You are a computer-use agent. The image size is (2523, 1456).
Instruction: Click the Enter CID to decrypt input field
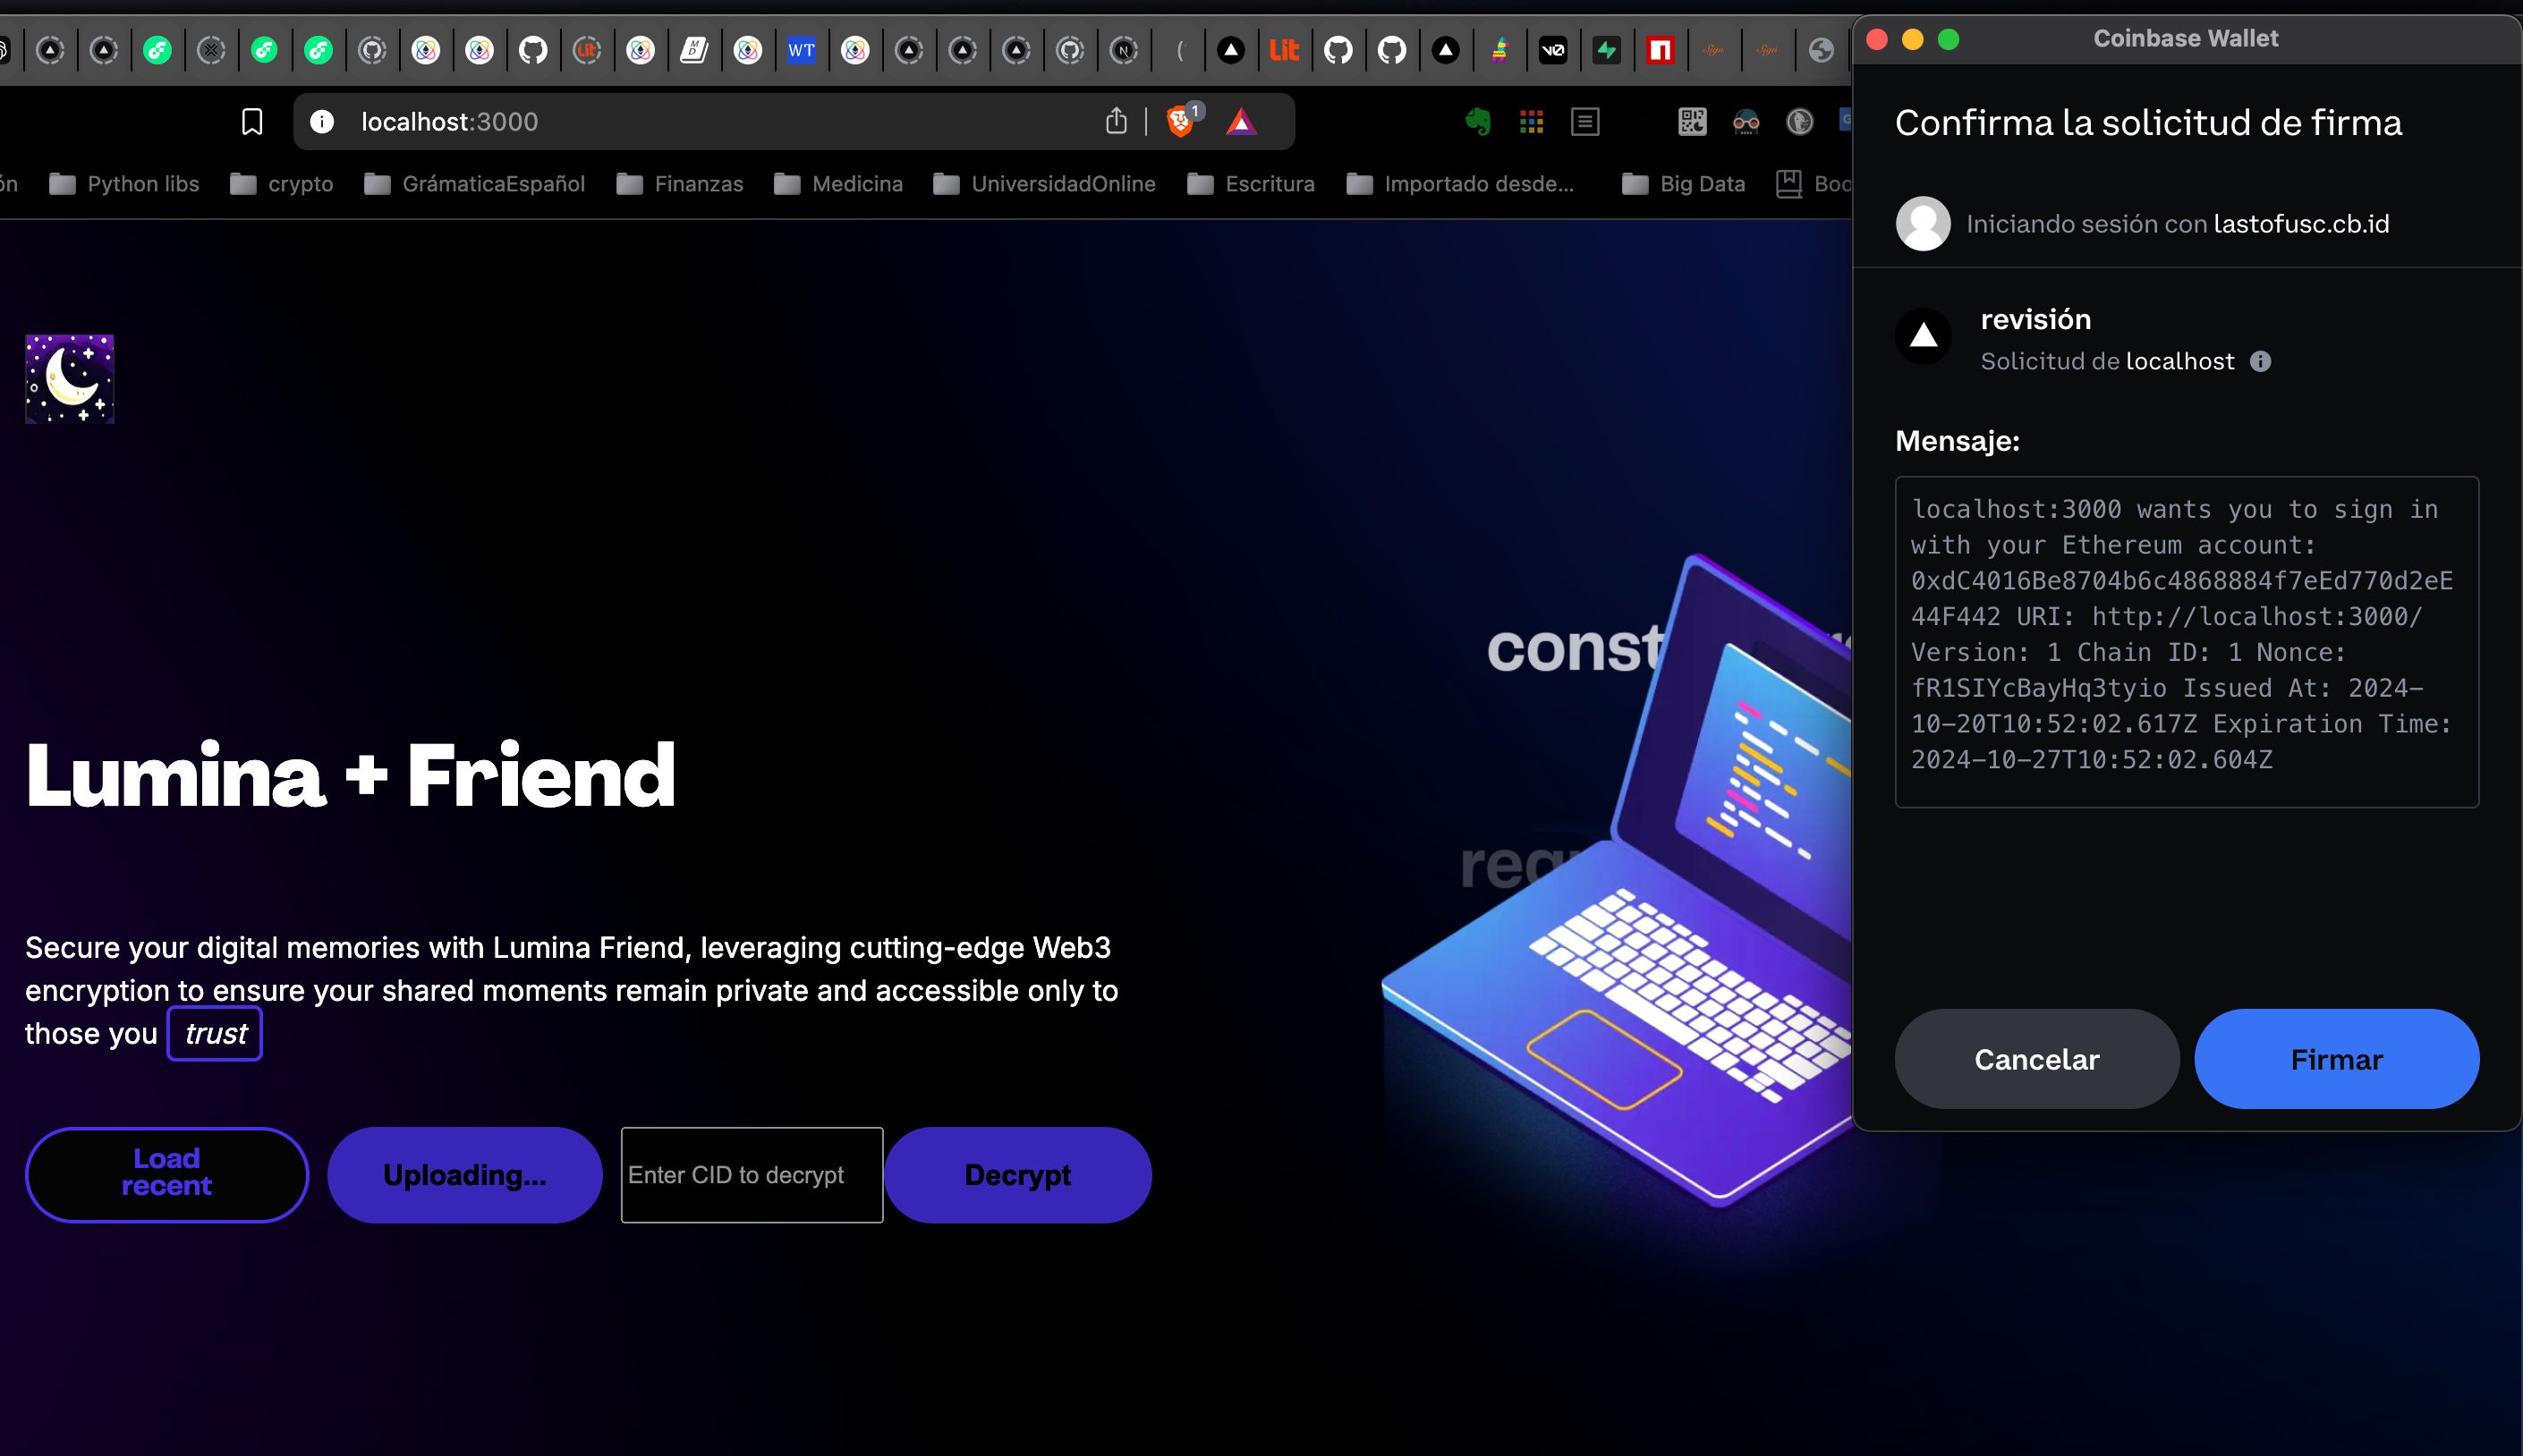751,1173
